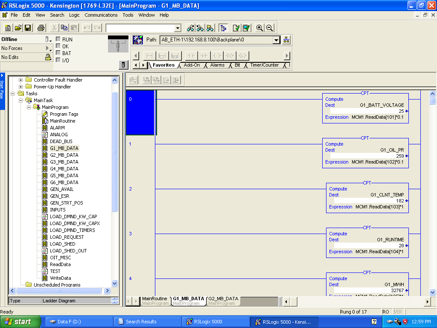Open the search text combo box dropdown

point(178,28)
